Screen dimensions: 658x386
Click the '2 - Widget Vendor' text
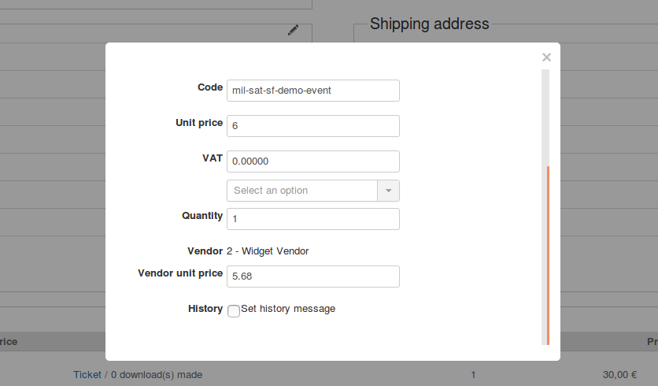point(268,251)
